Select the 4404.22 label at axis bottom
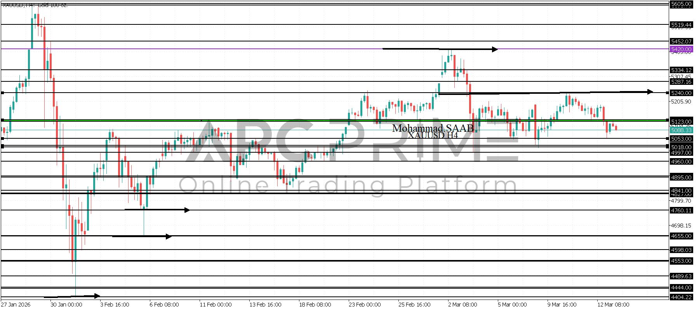The width and height of the screenshot is (699, 310). (681, 297)
